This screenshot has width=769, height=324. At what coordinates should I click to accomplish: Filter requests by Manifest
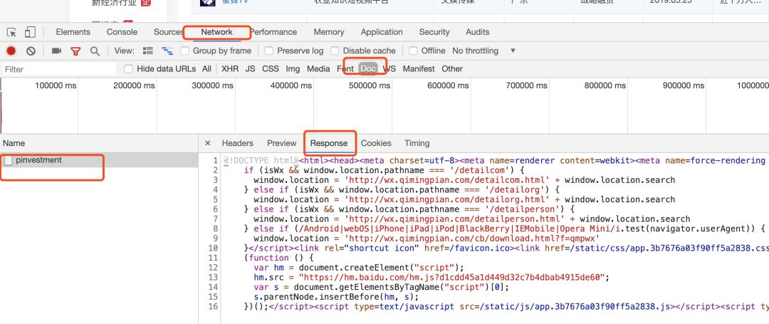pyautogui.click(x=419, y=68)
